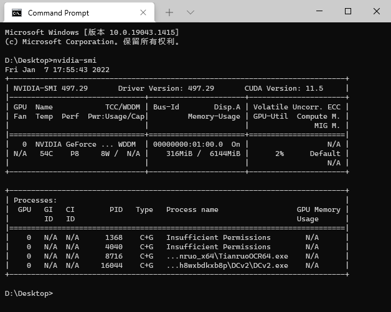Click the 316MiB memory used value
The image size is (391, 312).
[x=179, y=154]
